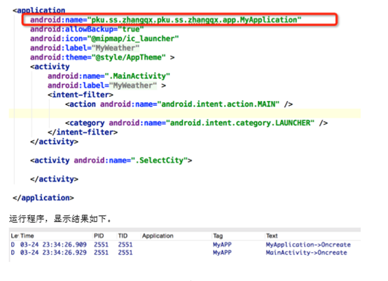Click the activity's android:label="MyWeather" line
The height and width of the screenshot is (281, 388).
click(x=106, y=85)
